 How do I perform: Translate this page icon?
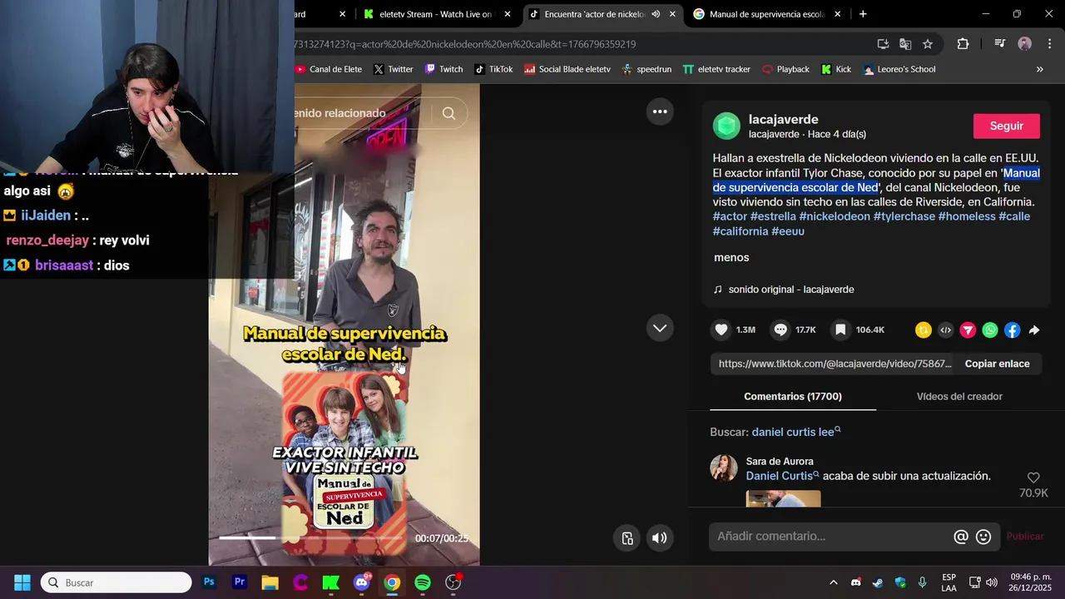click(x=905, y=44)
